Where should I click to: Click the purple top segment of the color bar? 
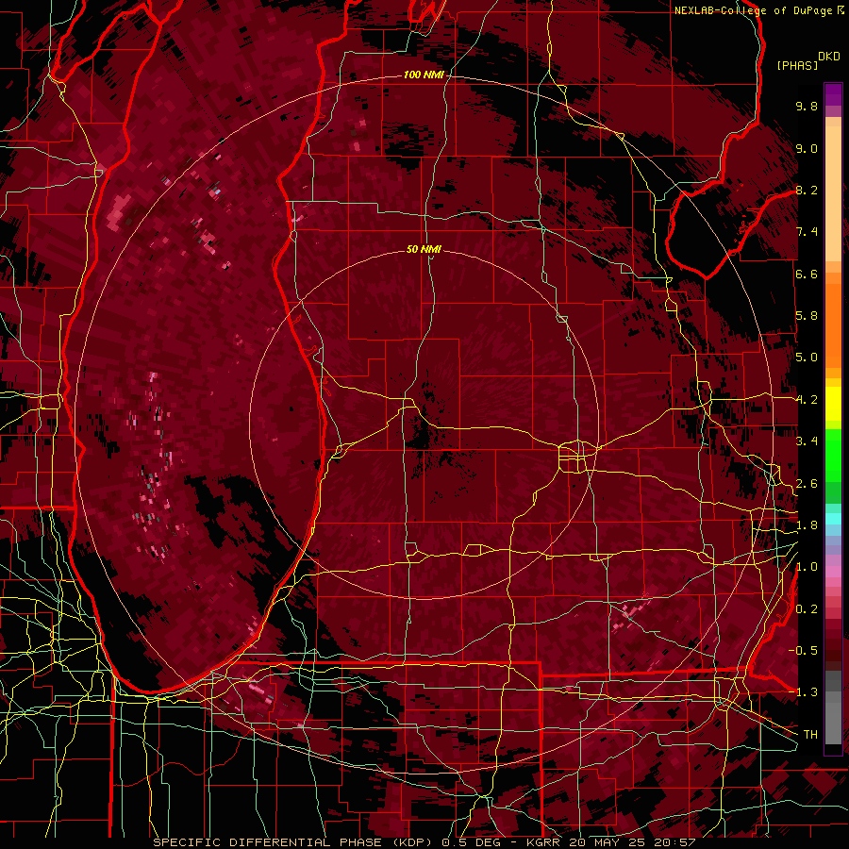tap(833, 94)
